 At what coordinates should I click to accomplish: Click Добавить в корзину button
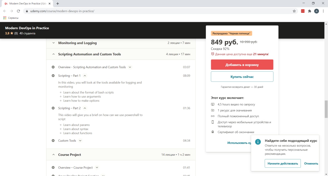coord(242,65)
